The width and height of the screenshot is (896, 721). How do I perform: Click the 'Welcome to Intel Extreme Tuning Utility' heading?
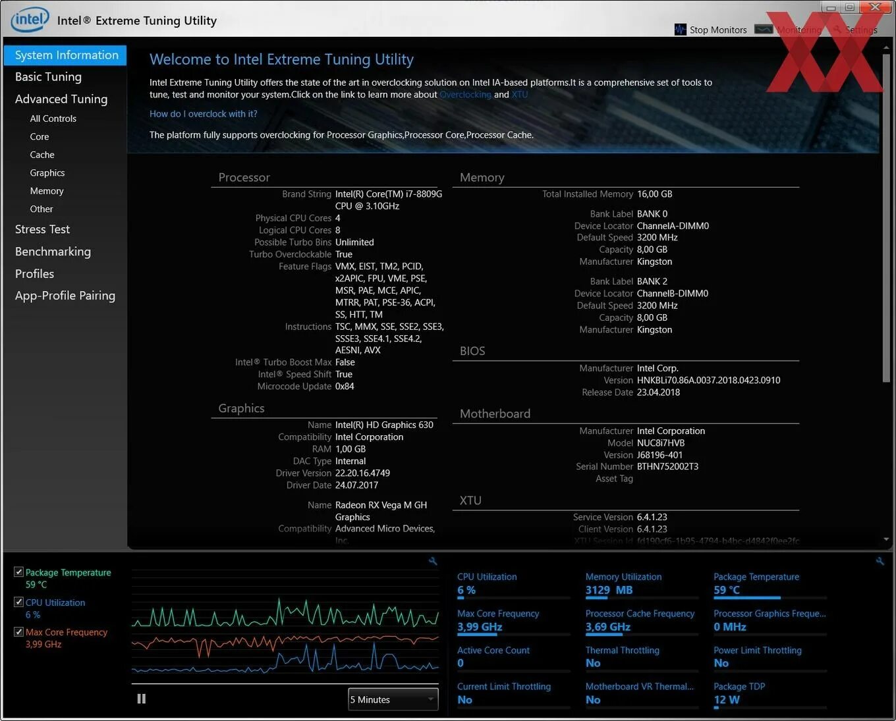[281, 60]
